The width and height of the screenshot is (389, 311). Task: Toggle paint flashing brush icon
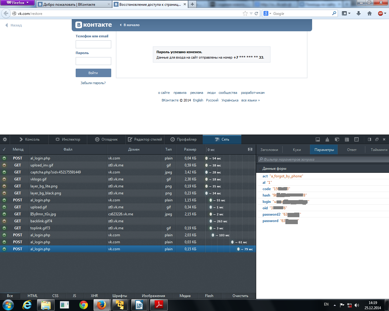327,139
